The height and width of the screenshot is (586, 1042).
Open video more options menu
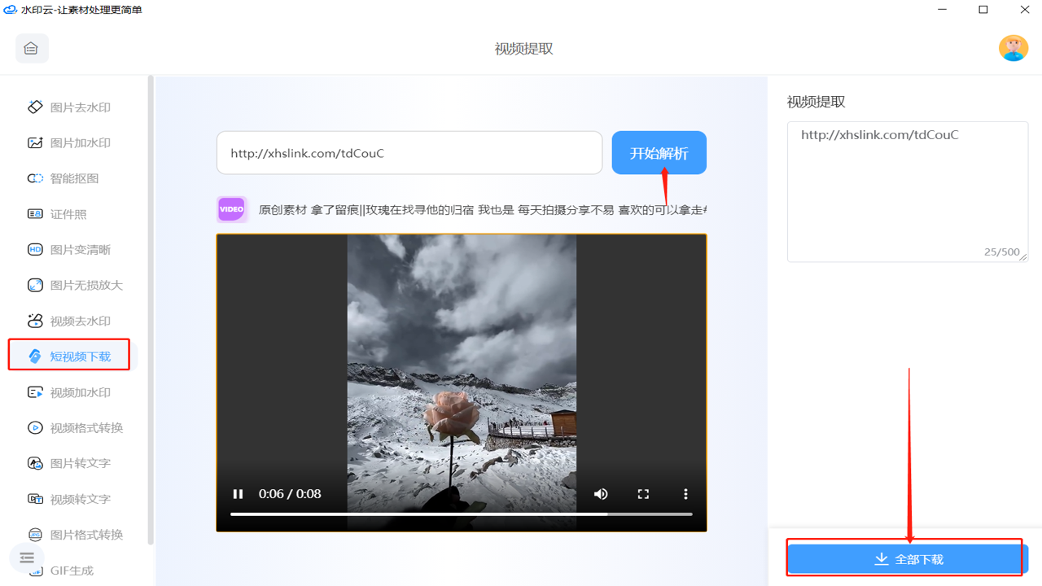point(685,494)
